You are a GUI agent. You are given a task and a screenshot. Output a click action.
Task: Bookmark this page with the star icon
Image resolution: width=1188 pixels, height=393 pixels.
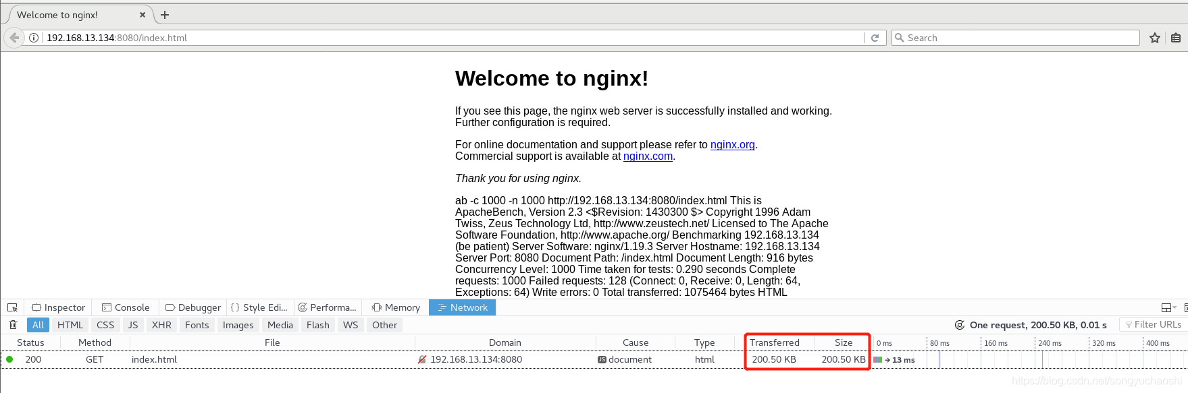point(1155,38)
